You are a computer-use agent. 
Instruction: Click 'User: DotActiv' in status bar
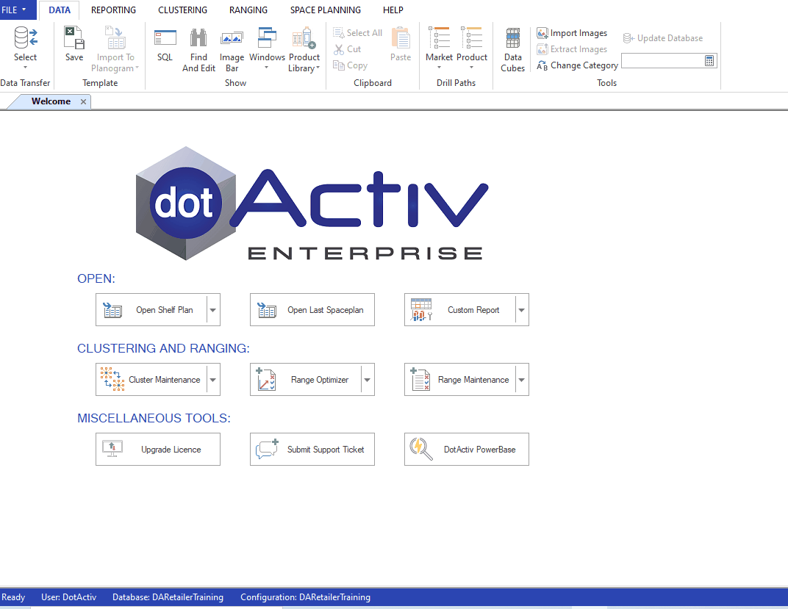(69, 597)
